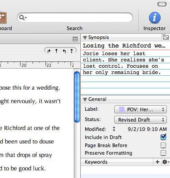Click the left-turn arrow navigation button

pyautogui.click(x=64, y=51)
